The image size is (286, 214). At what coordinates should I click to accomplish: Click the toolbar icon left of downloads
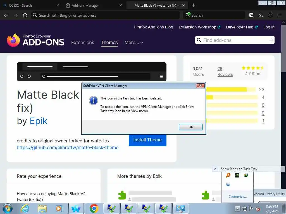pyautogui.click(x=251, y=15)
